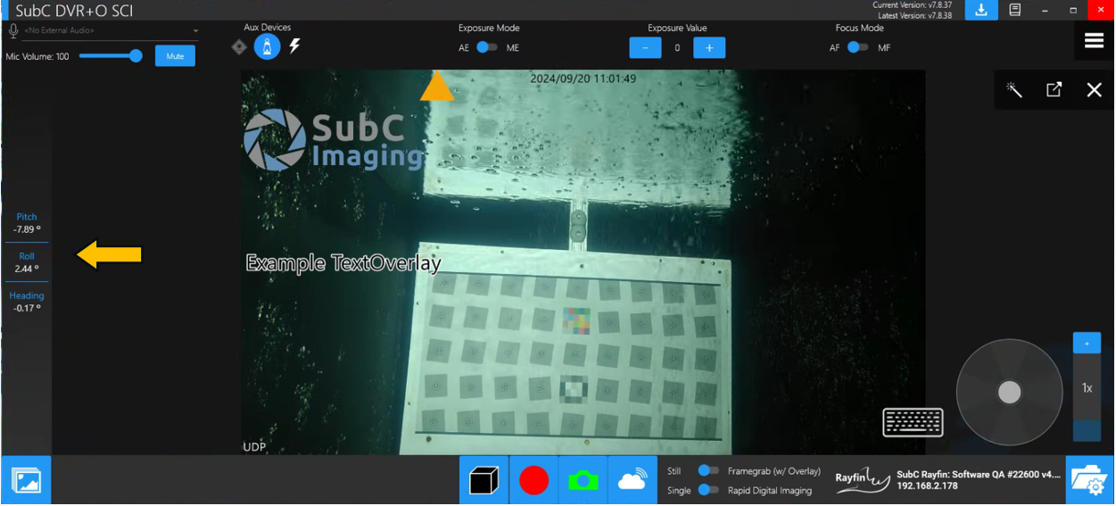Open the hamburger main menu
Screen dimensions: 1116x506
tap(1094, 41)
